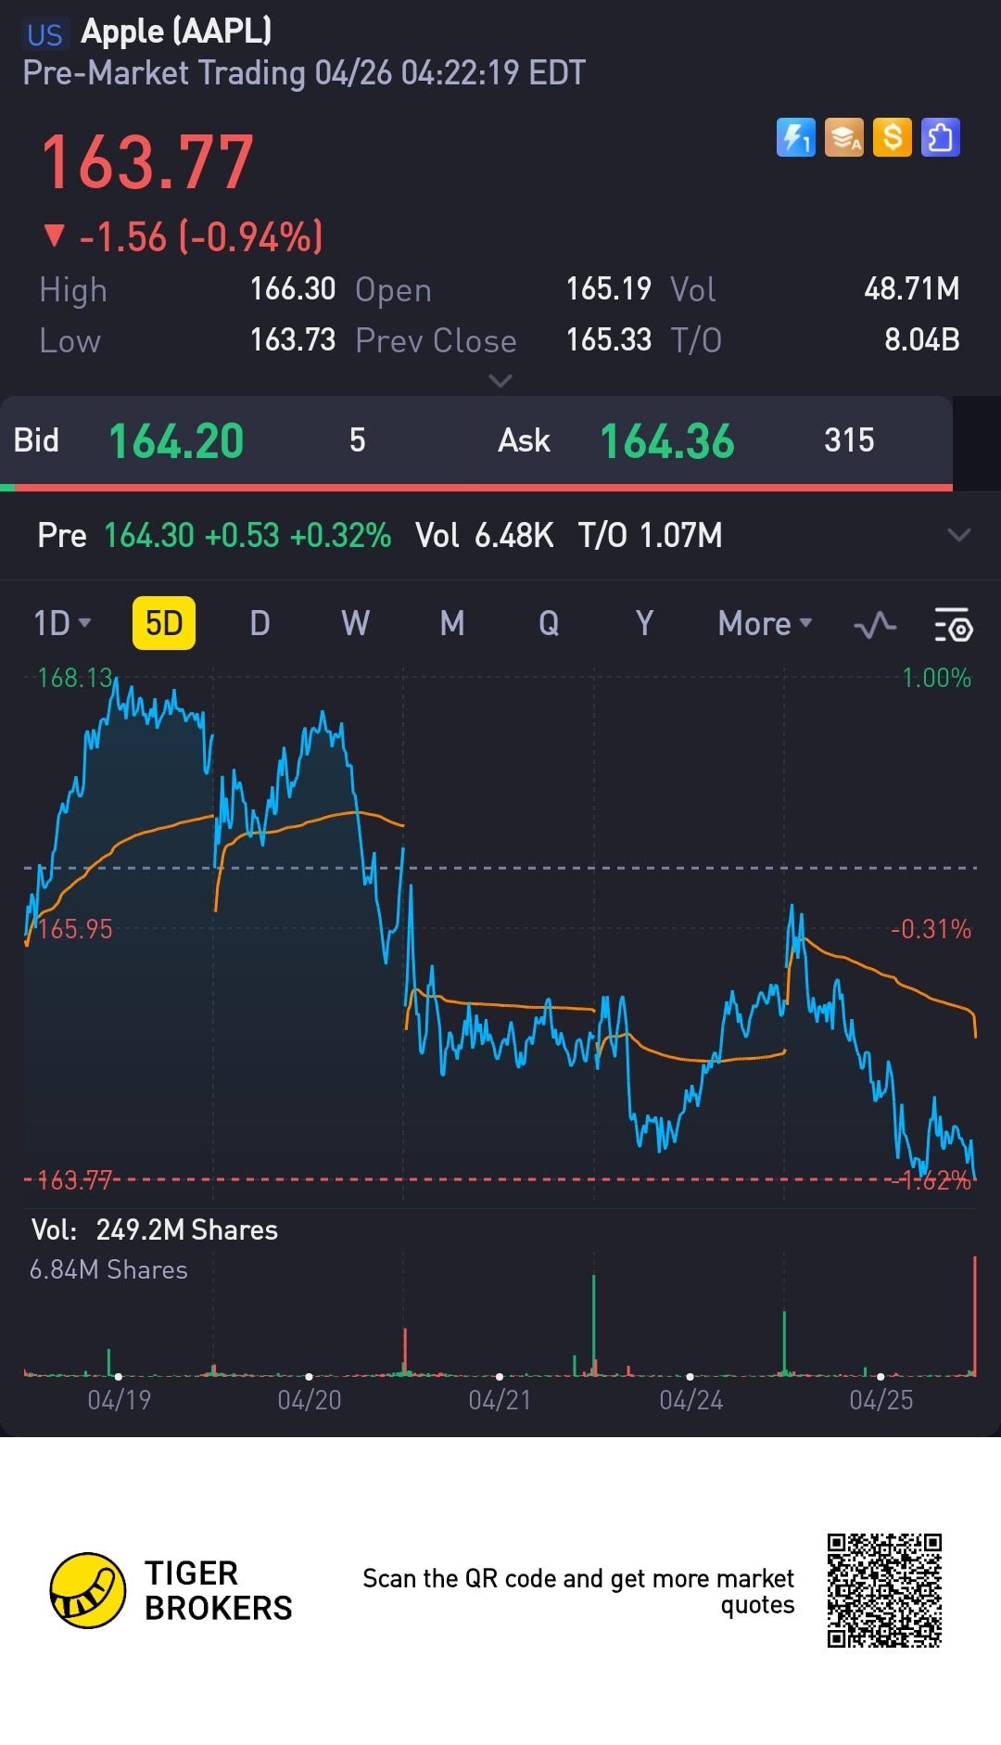
Task: Tap the 168.13 chart high label
Action: tap(74, 678)
